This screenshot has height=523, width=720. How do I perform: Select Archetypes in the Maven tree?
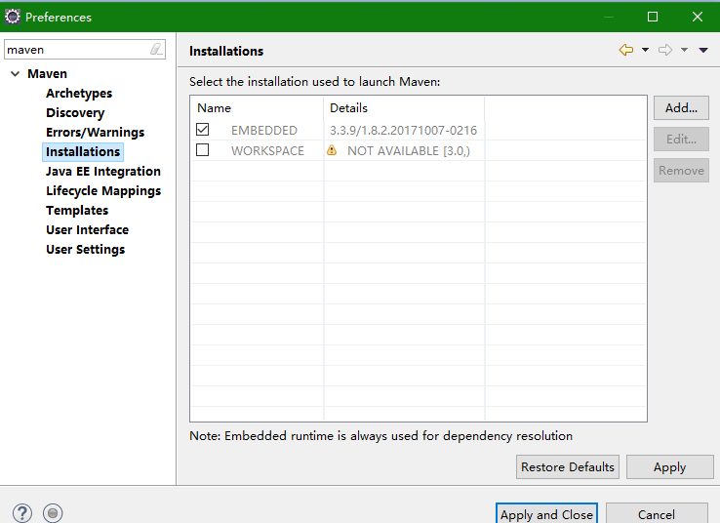[x=79, y=94]
